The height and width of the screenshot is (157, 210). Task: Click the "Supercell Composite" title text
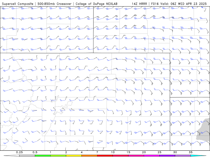coord(18,4)
